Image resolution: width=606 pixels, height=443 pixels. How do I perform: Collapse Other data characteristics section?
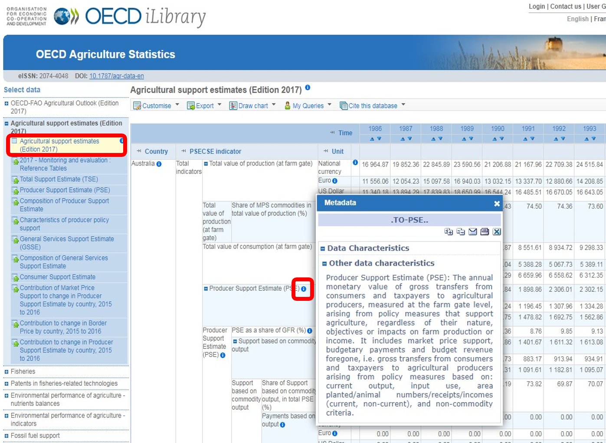point(324,264)
